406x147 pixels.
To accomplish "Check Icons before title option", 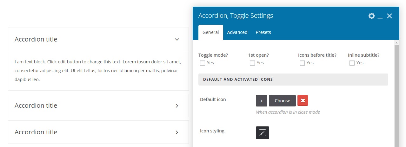I will pyautogui.click(x=302, y=63).
